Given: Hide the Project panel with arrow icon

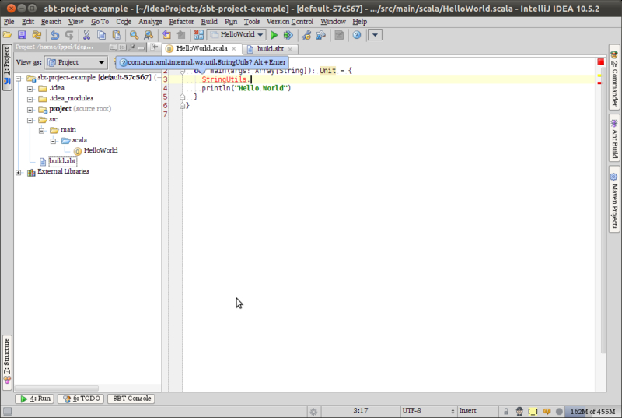Looking at the screenshot, I should tap(154, 47).
